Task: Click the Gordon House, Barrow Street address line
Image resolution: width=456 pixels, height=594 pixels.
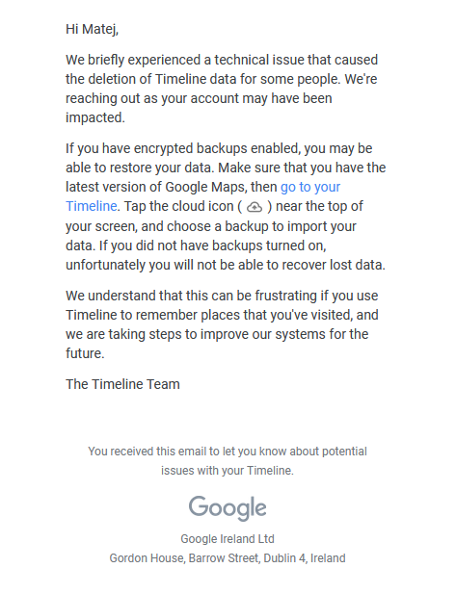Action: tap(228, 558)
